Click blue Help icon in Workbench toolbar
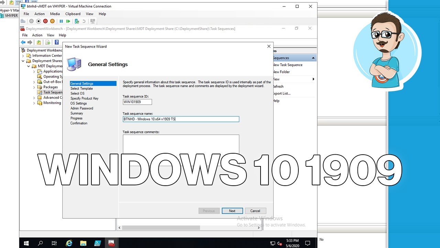Image resolution: width=440 pixels, height=248 pixels. (57, 42)
